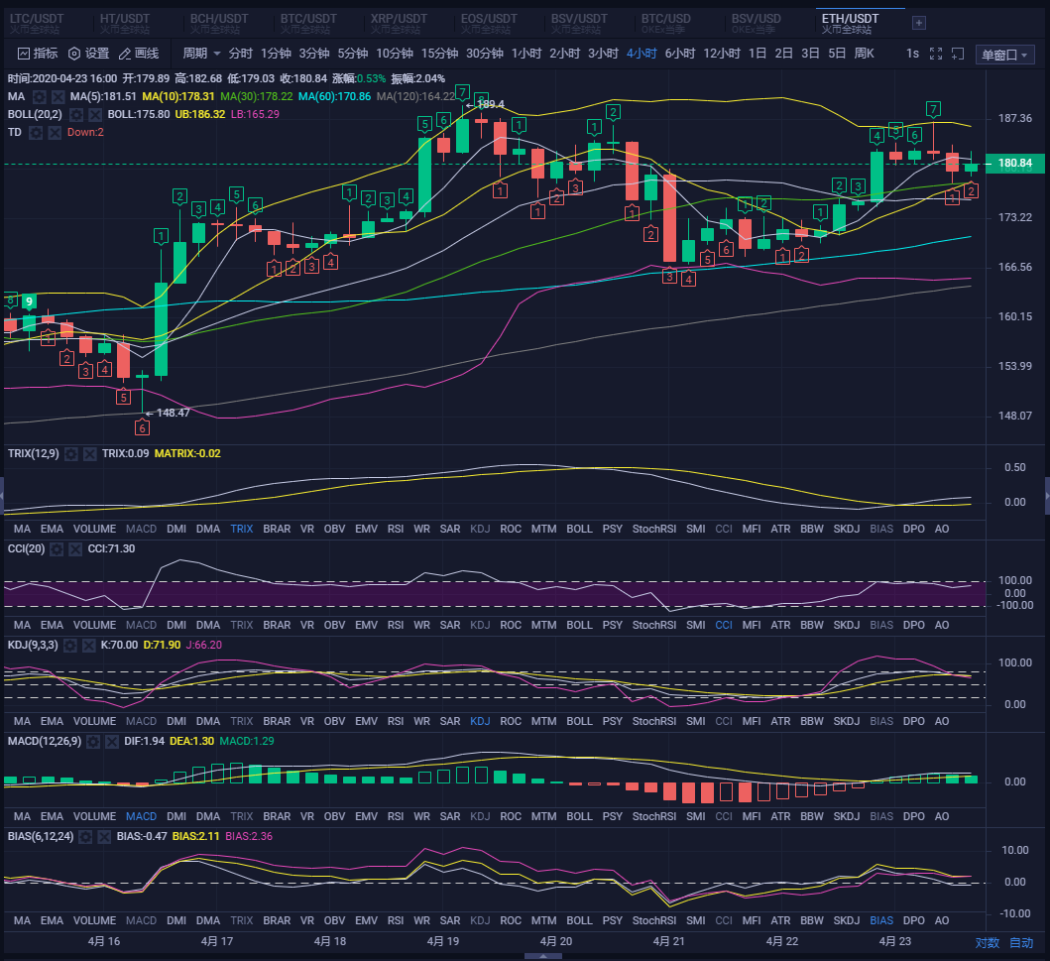This screenshot has width=1050, height=961.
Task: Open settings gear for MA indicator
Action: coord(40,96)
